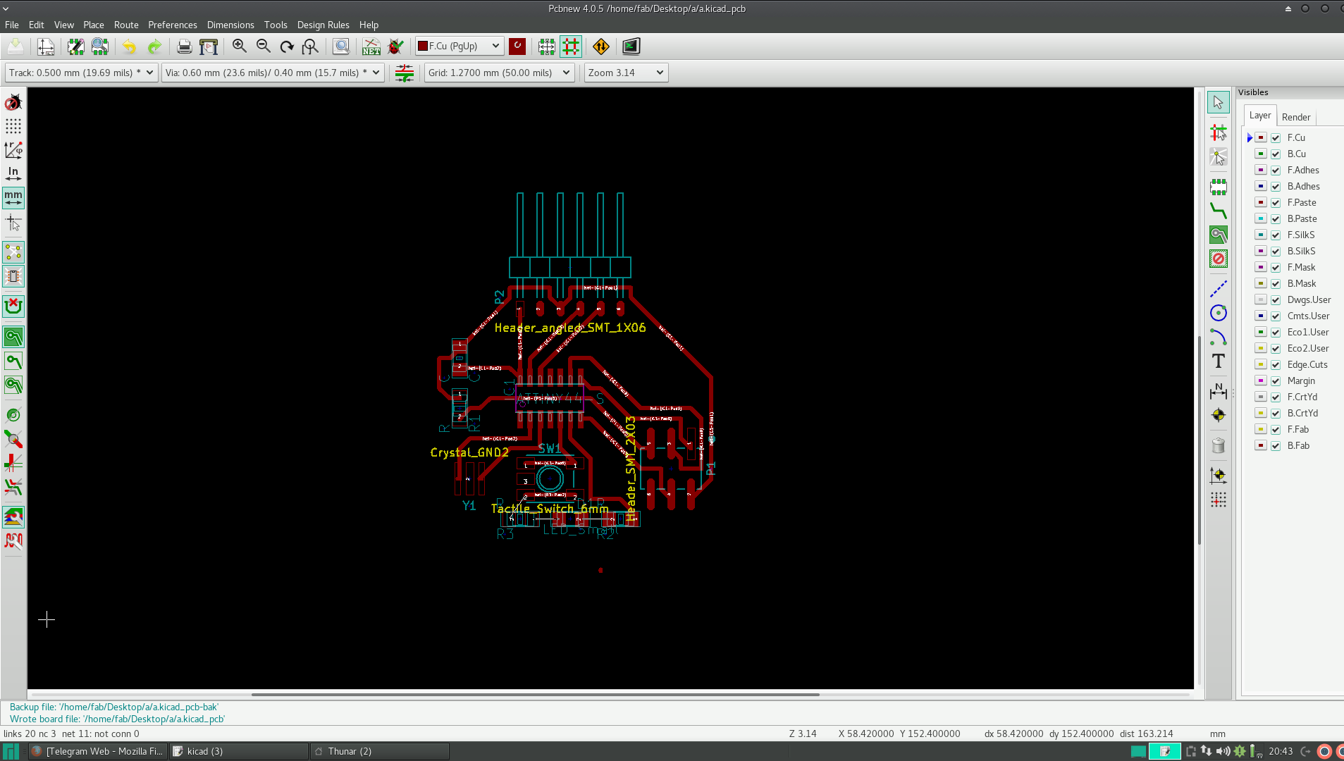Select the Highlight net tool
Image resolution: width=1344 pixels, height=761 pixels.
click(x=1219, y=132)
